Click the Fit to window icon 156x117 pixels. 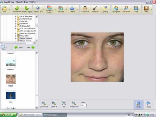tap(64, 104)
